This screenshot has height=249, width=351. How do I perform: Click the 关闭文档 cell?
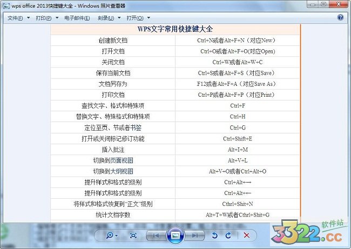[x=113, y=62]
